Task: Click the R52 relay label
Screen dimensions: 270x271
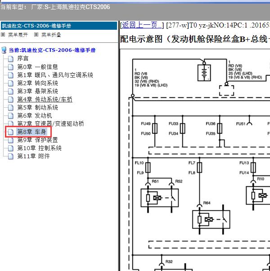Action: pos(179,181)
